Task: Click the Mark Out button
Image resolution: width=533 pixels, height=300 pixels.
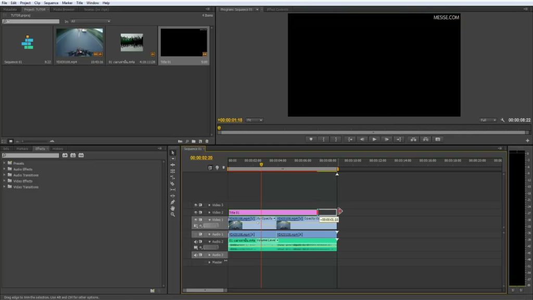Action: click(336, 139)
